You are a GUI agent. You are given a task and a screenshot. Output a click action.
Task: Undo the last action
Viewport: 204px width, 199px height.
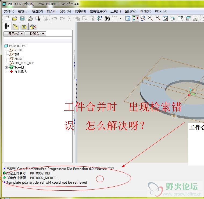(55, 18)
